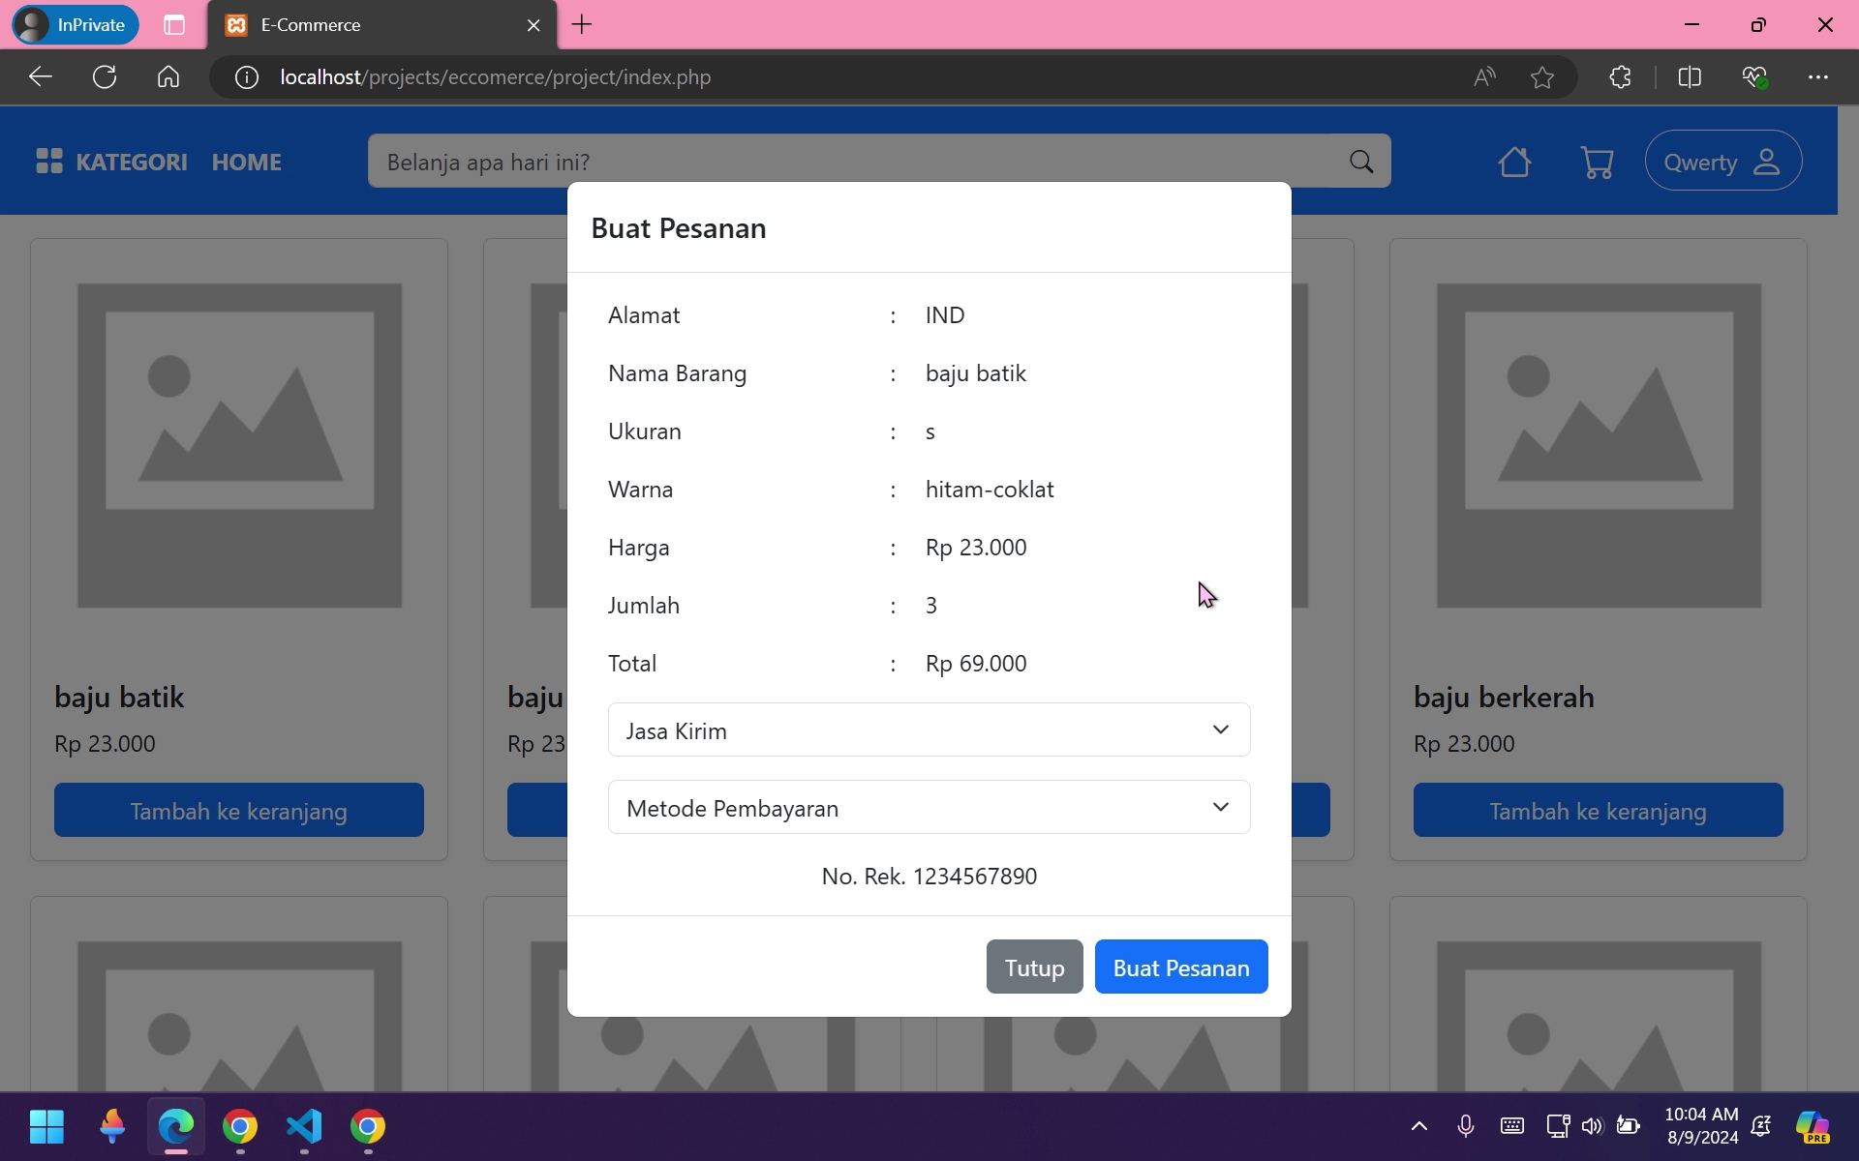Viewport: 1859px width, 1161px height.
Task: Open battery tray icon
Action: click(1629, 1126)
